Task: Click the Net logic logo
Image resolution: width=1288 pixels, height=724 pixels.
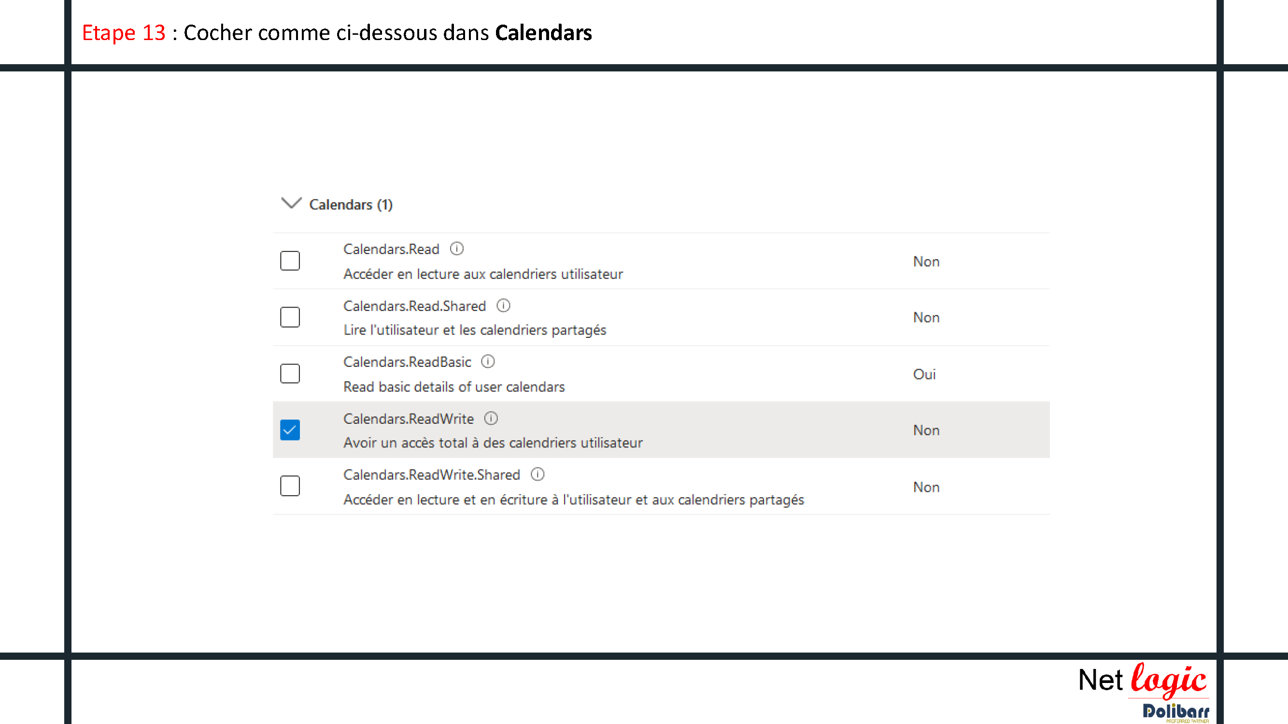Action: 1142,680
